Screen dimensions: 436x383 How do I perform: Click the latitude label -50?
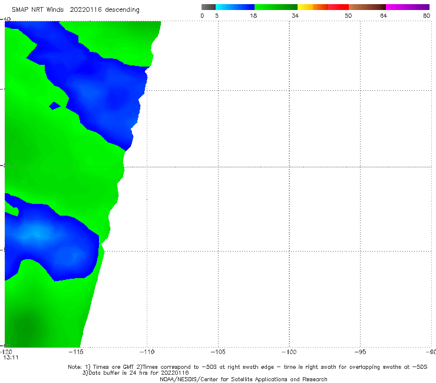click(x=5, y=165)
